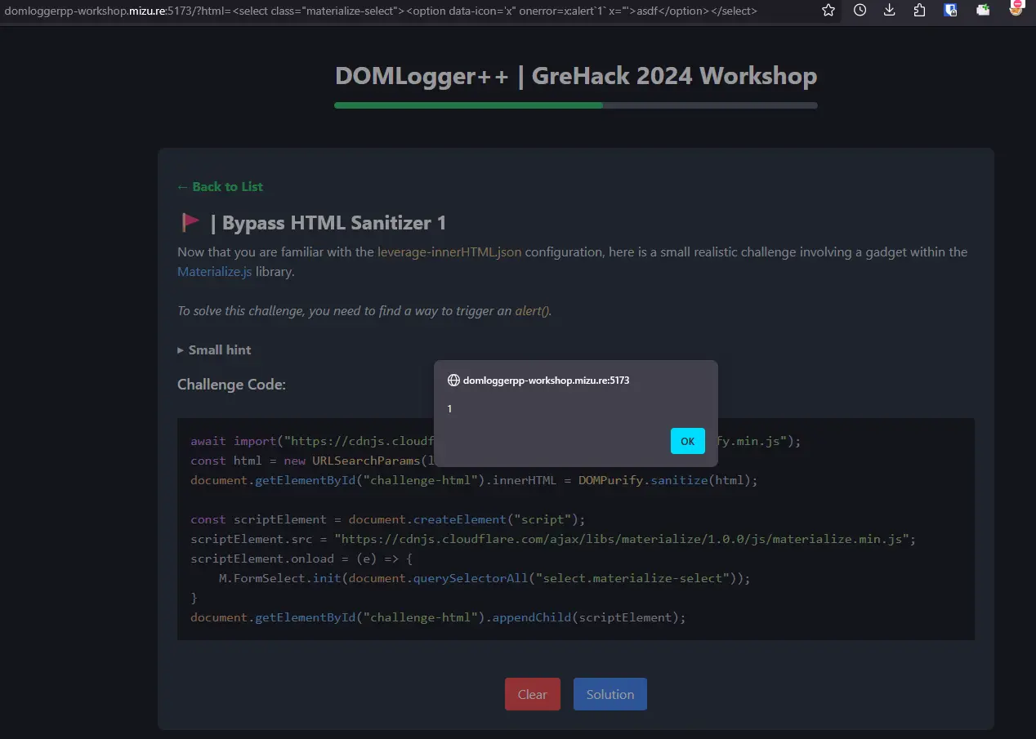Click the extension icon with green plus
The width and height of the screenshot is (1036, 739).
(983, 11)
